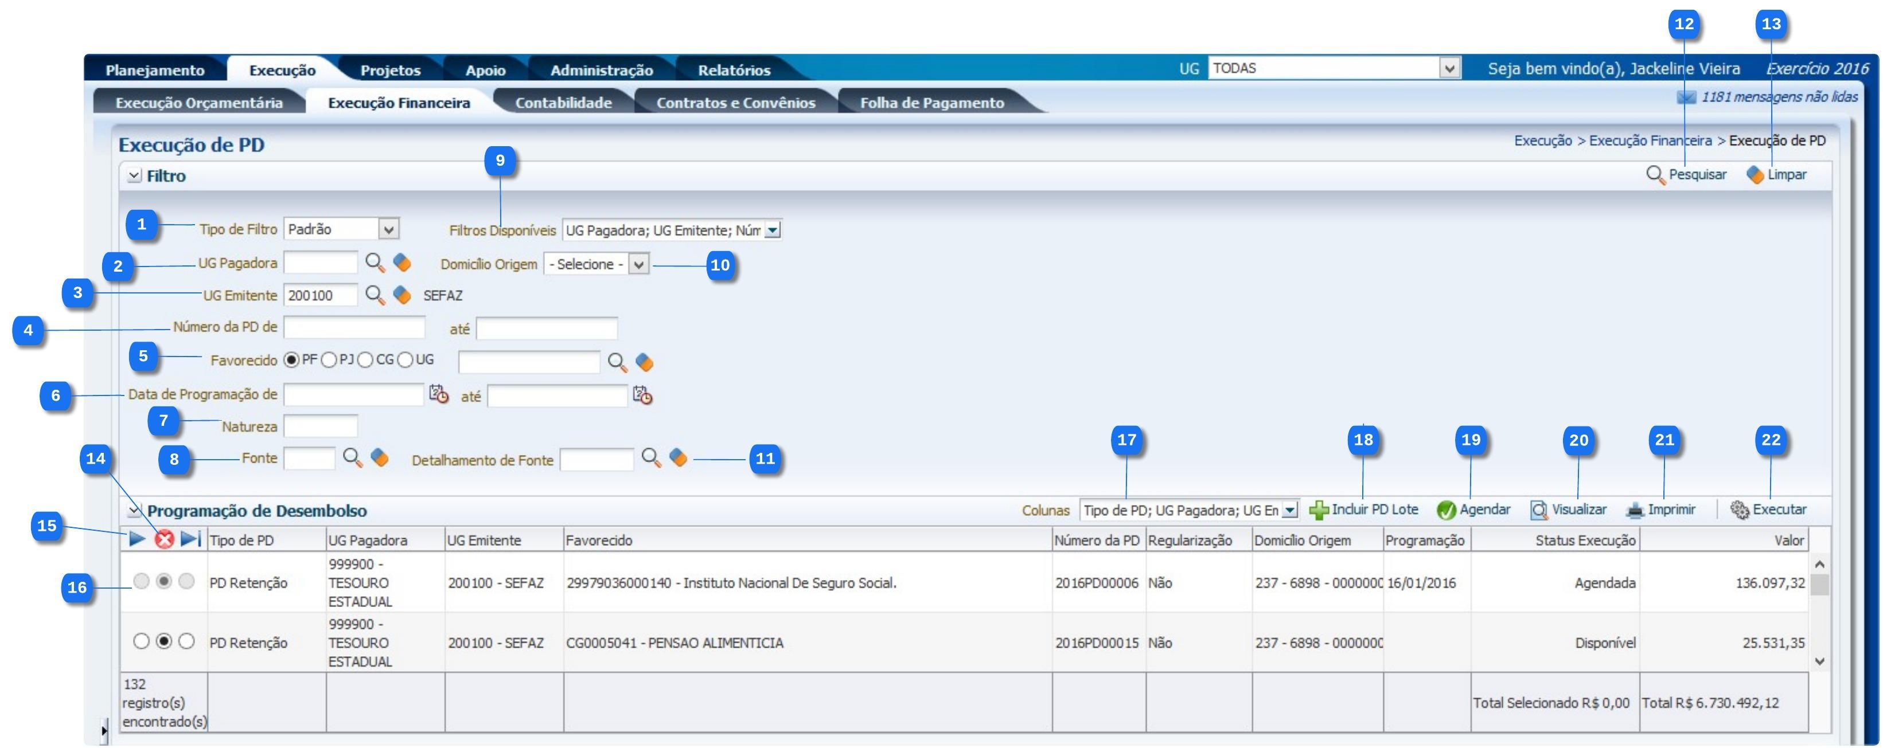Click the red X deselect-all header icon

165,540
